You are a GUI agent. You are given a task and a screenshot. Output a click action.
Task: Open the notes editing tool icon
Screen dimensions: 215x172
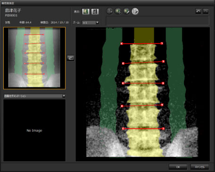click(135, 11)
